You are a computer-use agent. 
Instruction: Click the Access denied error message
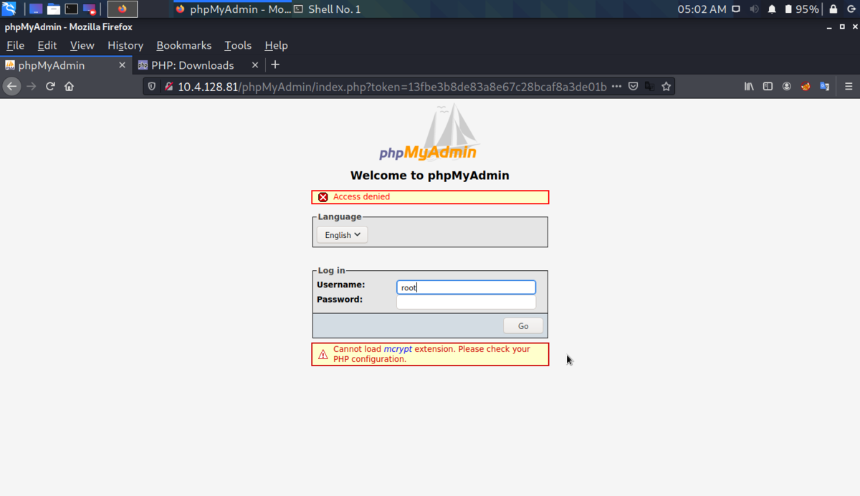[x=430, y=197]
